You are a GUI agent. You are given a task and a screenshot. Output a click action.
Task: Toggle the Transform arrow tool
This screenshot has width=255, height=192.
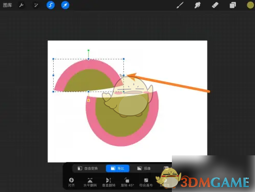pos(65,5)
